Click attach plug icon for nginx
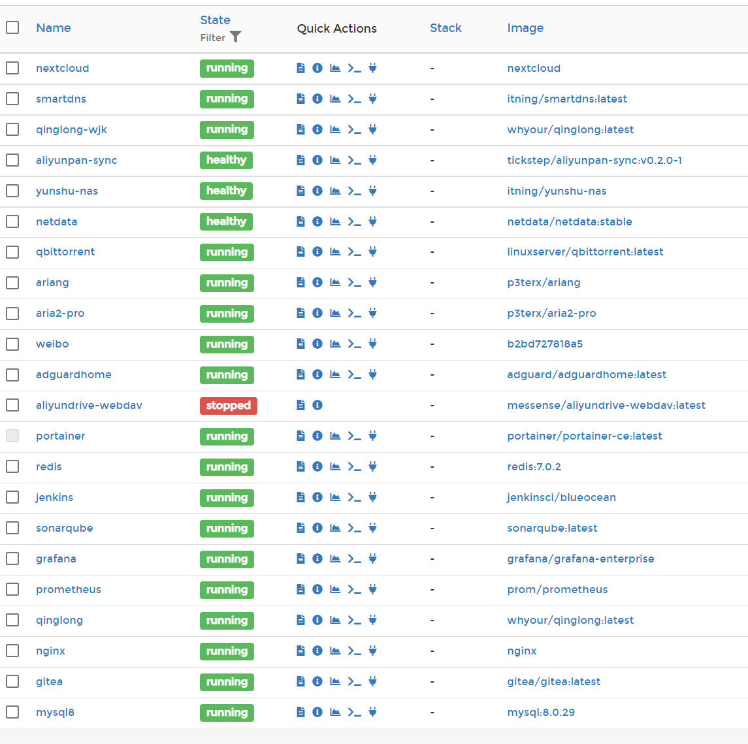This screenshot has height=744, width=748. 372,651
